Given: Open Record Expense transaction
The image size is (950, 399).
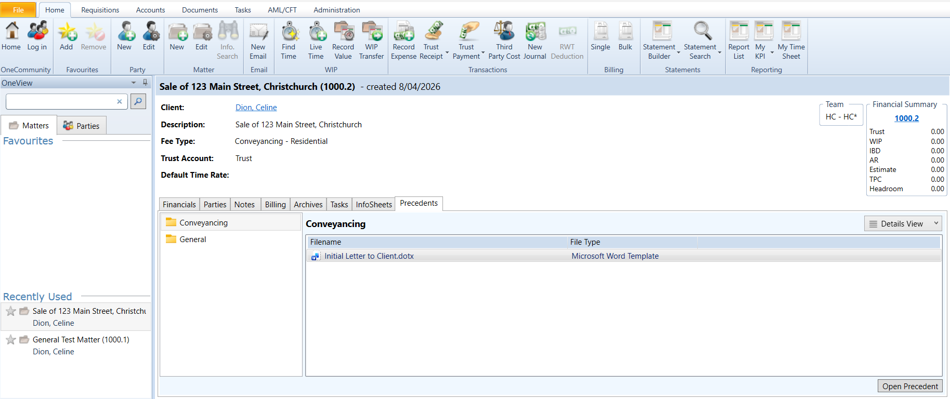Looking at the screenshot, I should click(404, 41).
